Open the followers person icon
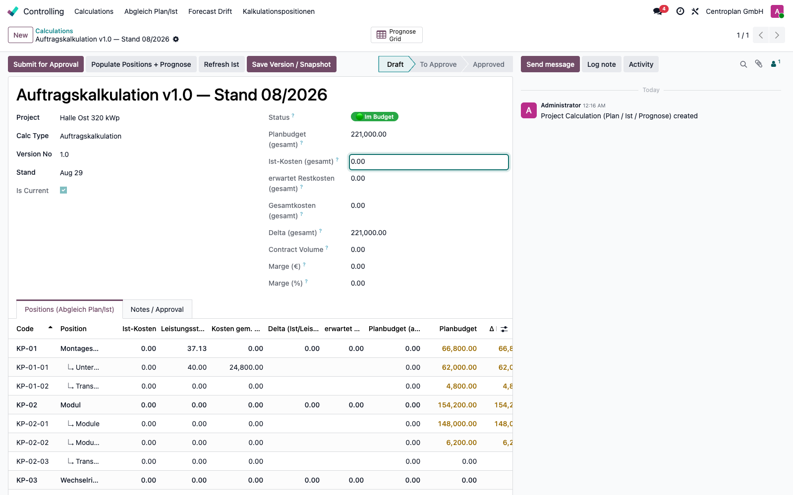This screenshot has height=495, width=793. point(776,63)
